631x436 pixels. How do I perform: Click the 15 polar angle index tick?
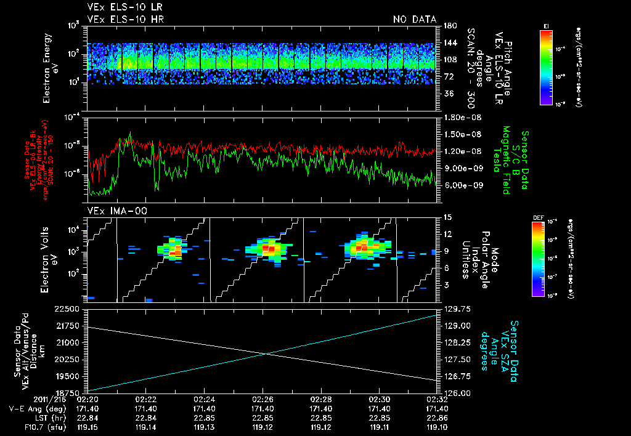click(447, 217)
